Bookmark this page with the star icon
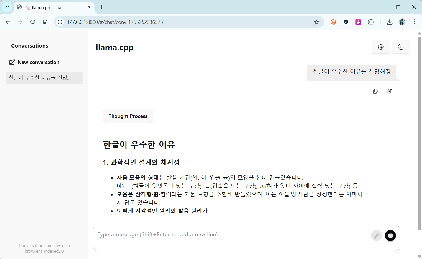 tap(316, 22)
